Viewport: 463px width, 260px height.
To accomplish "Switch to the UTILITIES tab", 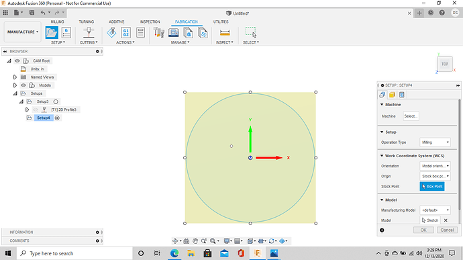I will point(221,22).
